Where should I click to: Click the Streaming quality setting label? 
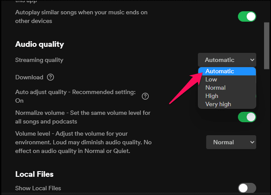39,60
